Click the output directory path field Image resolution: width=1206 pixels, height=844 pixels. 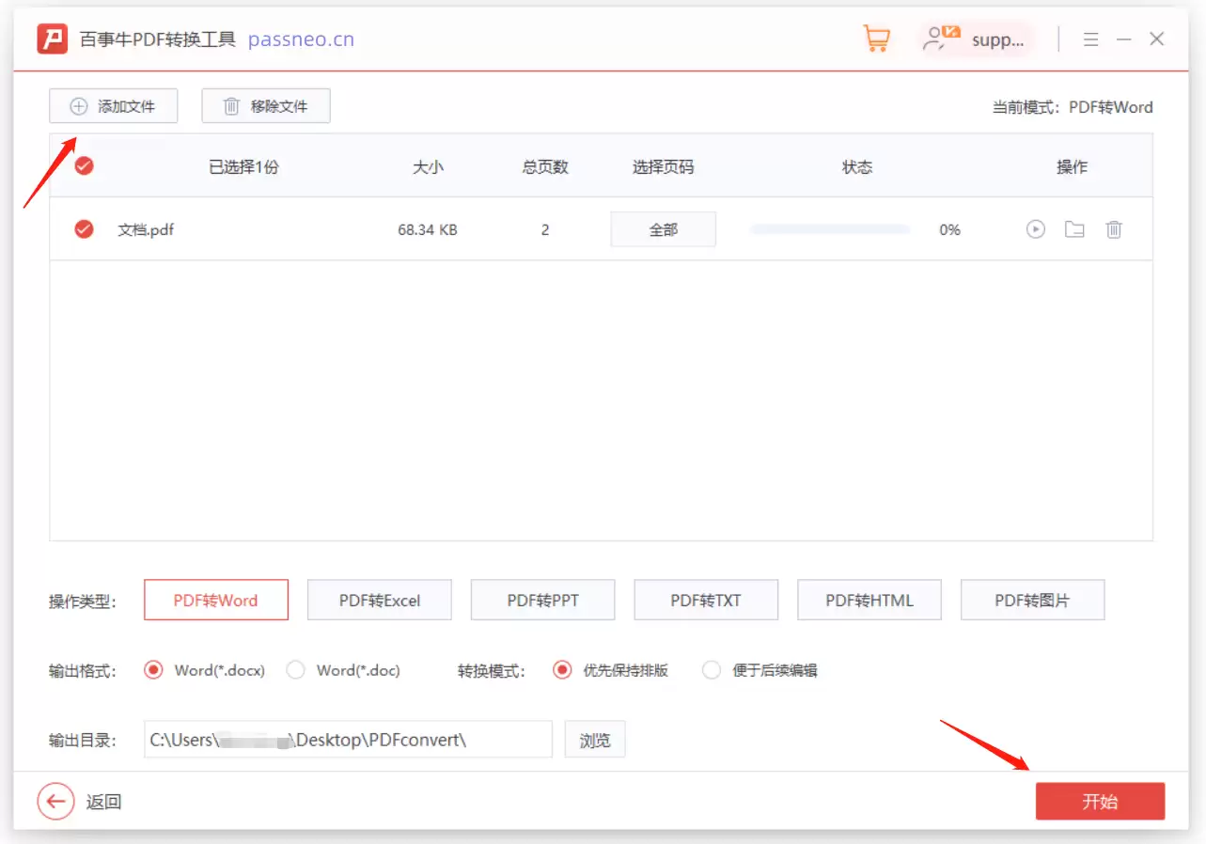pos(348,739)
